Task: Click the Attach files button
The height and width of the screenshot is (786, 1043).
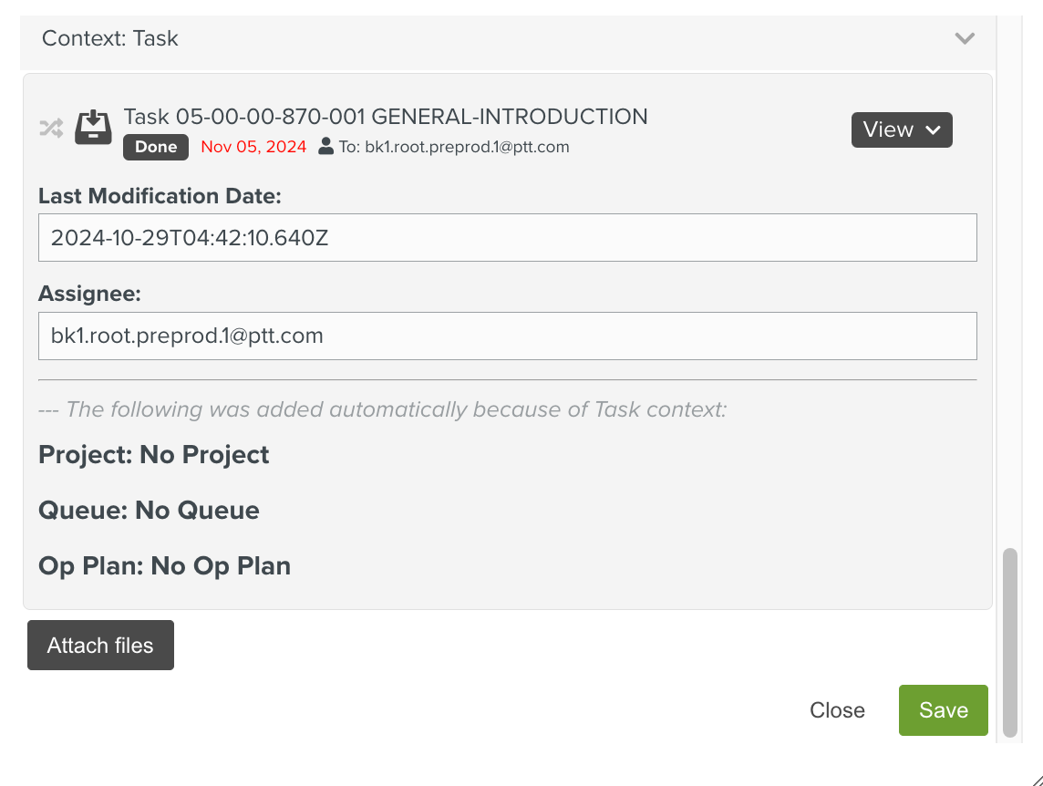Action: pos(100,646)
